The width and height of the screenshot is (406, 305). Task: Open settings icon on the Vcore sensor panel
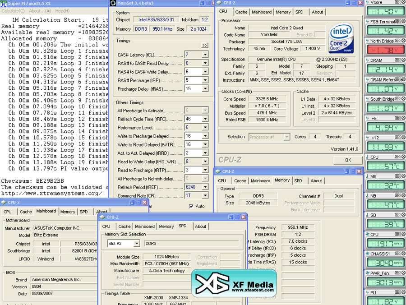(x=397, y=2)
